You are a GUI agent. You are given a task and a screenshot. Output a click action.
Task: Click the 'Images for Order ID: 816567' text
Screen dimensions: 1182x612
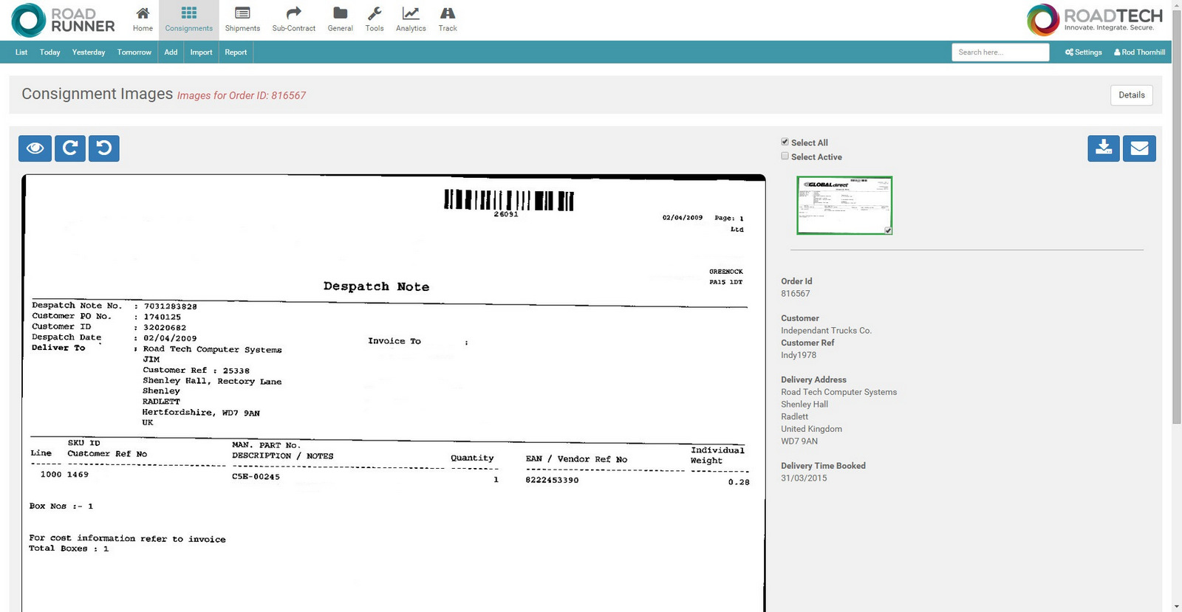(x=242, y=95)
